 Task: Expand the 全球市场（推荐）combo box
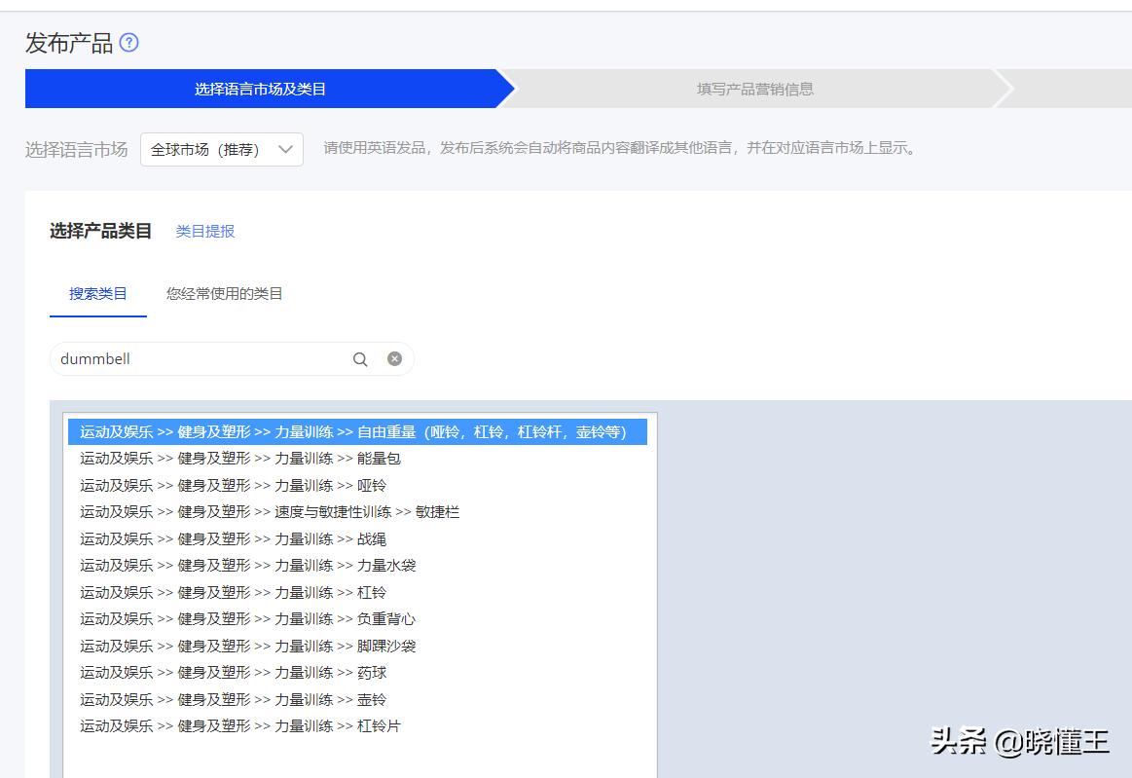219,149
